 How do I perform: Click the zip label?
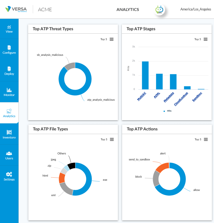coord(49,166)
